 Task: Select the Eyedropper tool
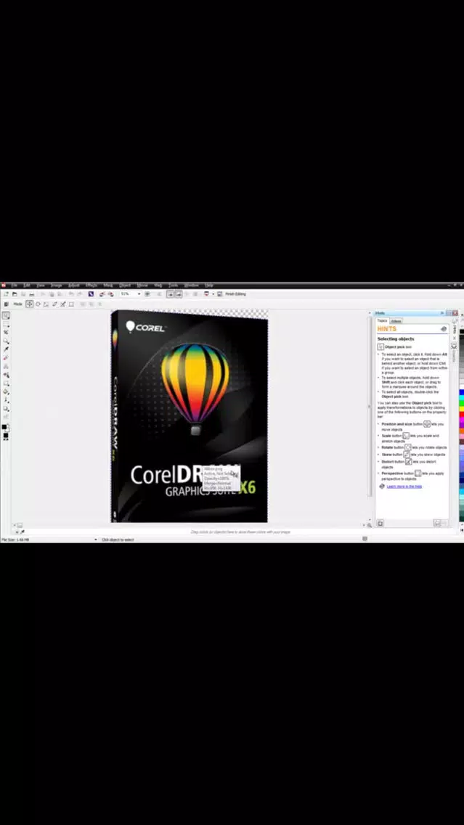(6, 349)
